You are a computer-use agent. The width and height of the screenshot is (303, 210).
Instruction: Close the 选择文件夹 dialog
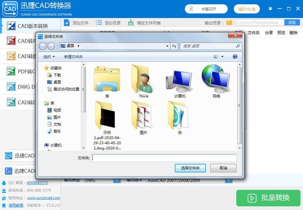235,35
